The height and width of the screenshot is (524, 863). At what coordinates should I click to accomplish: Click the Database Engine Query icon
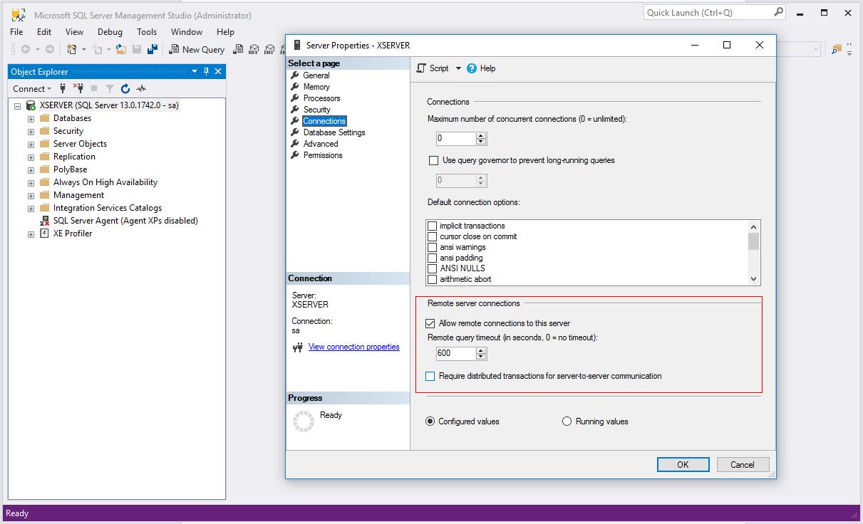[x=237, y=49]
